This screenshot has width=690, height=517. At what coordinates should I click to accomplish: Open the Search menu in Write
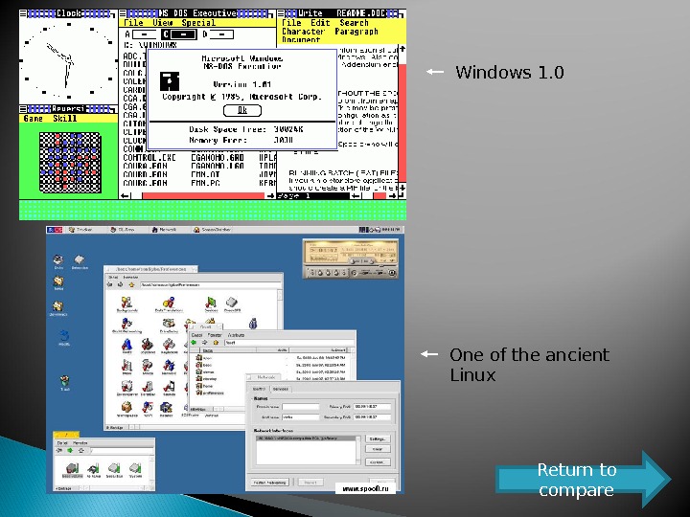click(354, 23)
